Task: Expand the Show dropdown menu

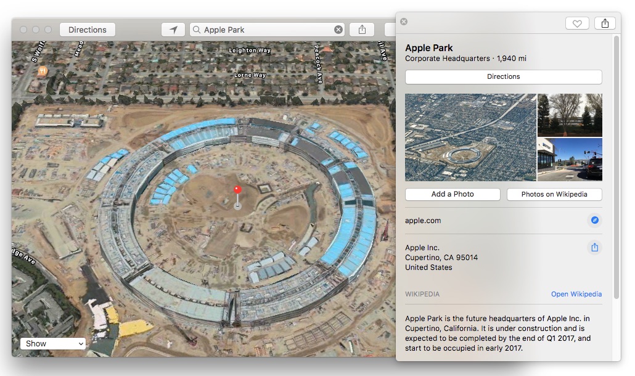Action: click(52, 343)
